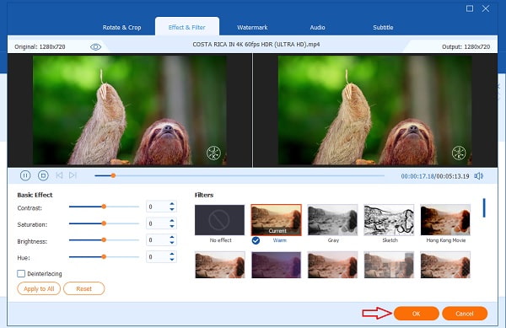Click the Warm filter checkmark icon
The image size is (506, 328).
point(256,240)
